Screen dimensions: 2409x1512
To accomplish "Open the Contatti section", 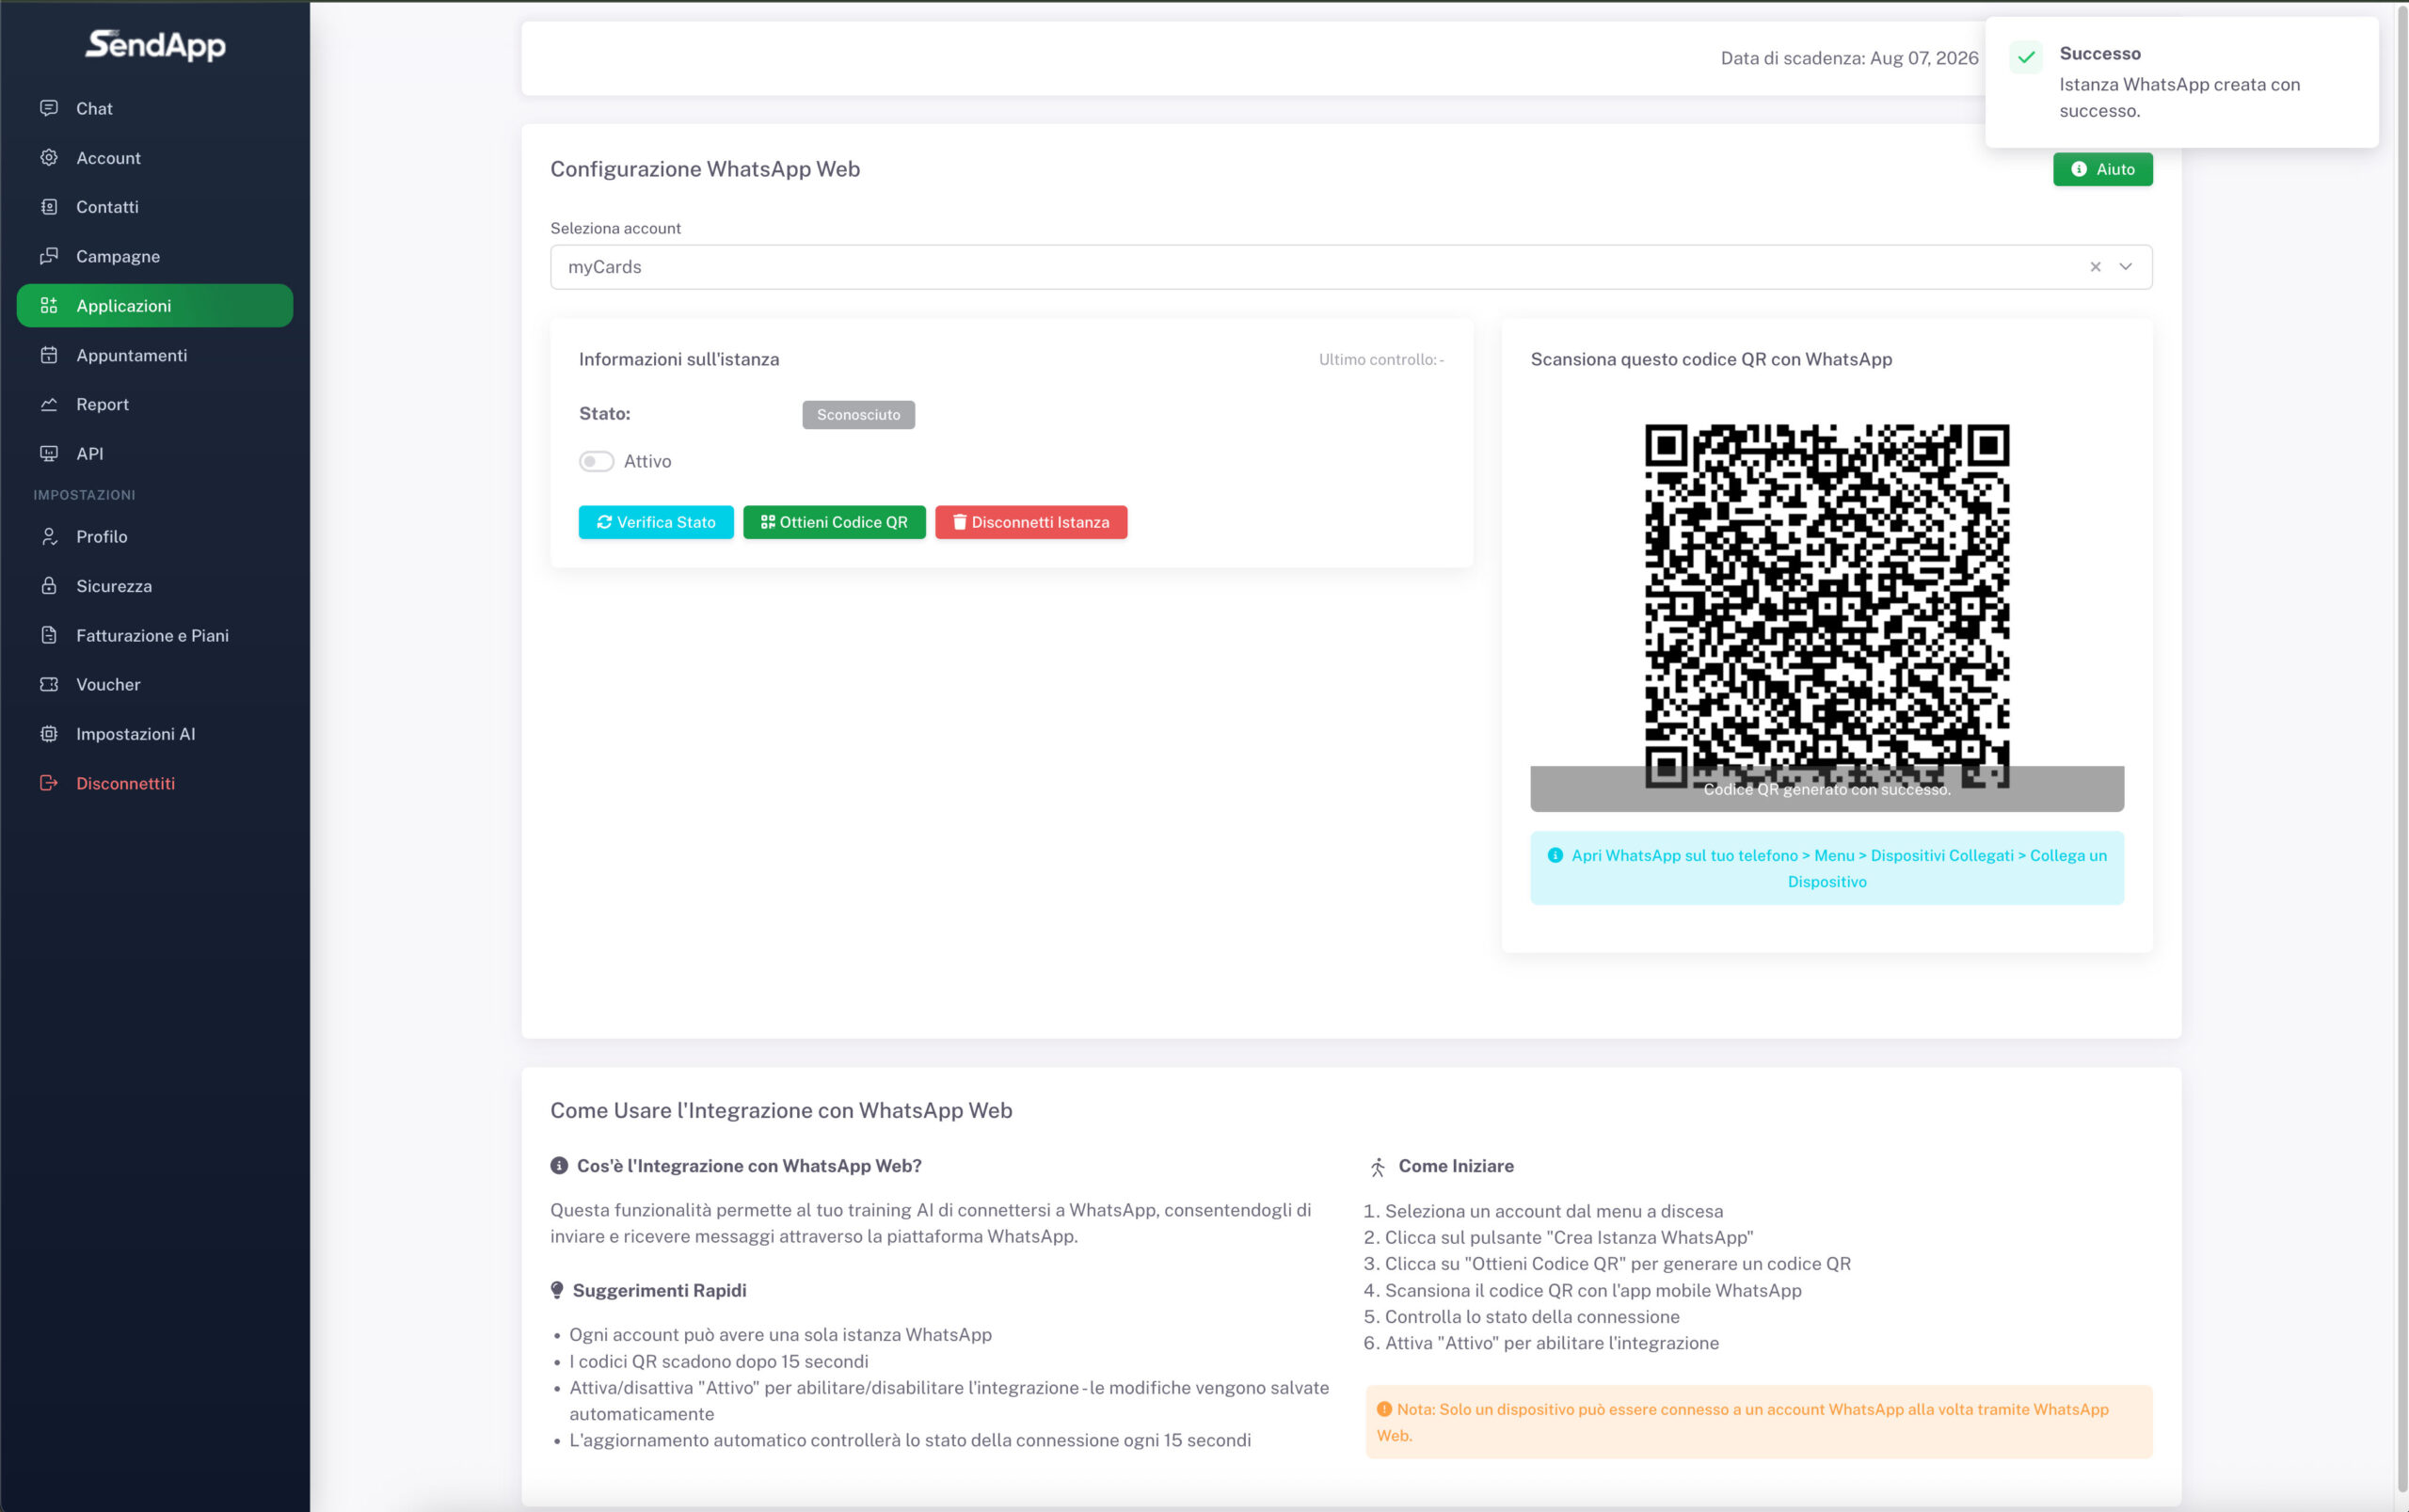I will pyautogui.click(x=155, y=207).
